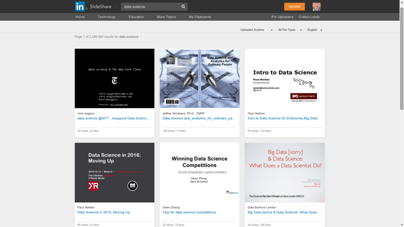Open the Intro to Data Science thumbnail
This screenshot has width=404, height=227.
pos(285,78)
